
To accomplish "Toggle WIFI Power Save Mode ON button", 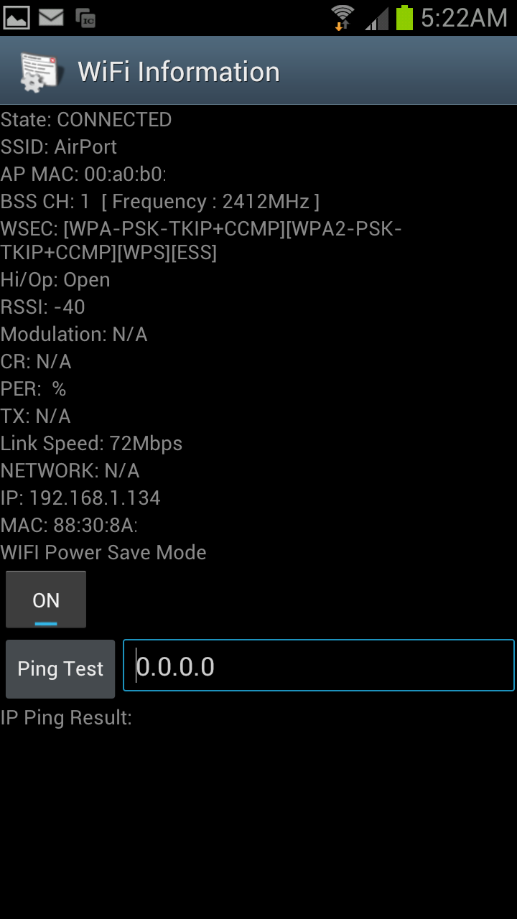I will click(x=46, y=600).
